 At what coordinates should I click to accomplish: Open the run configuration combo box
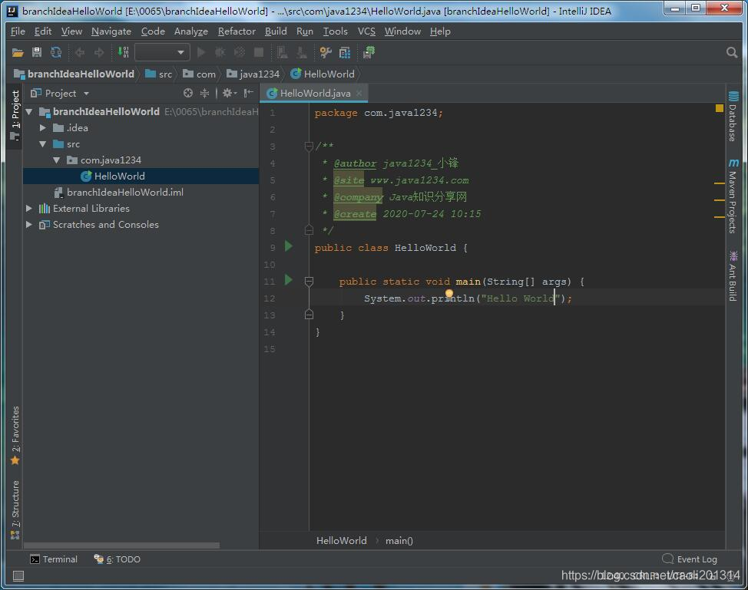(162, 52)
